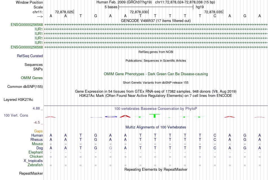The width and height of the screenshot is (268, 180).
Task: Click the Human Feb. 2009 (GRCh37/hg19) position text
Action: 124,2
